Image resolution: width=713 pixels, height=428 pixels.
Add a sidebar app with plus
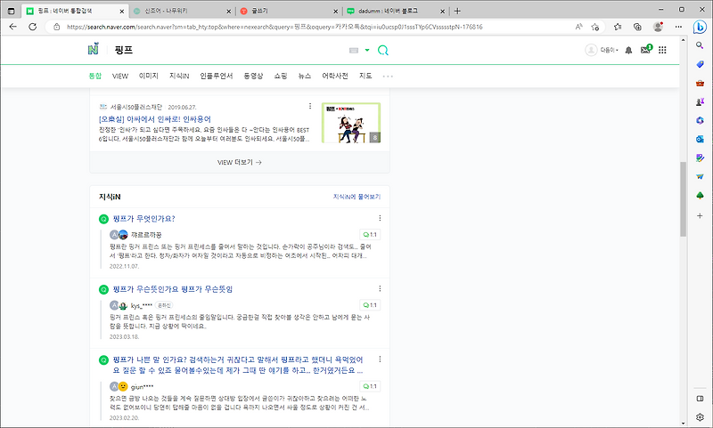700,215
